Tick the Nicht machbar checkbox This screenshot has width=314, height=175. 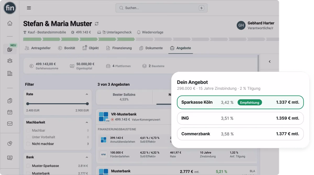click(28, 144)
